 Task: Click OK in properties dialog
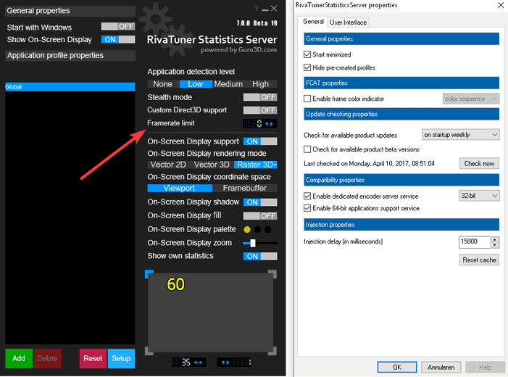[x=397, y=368]
